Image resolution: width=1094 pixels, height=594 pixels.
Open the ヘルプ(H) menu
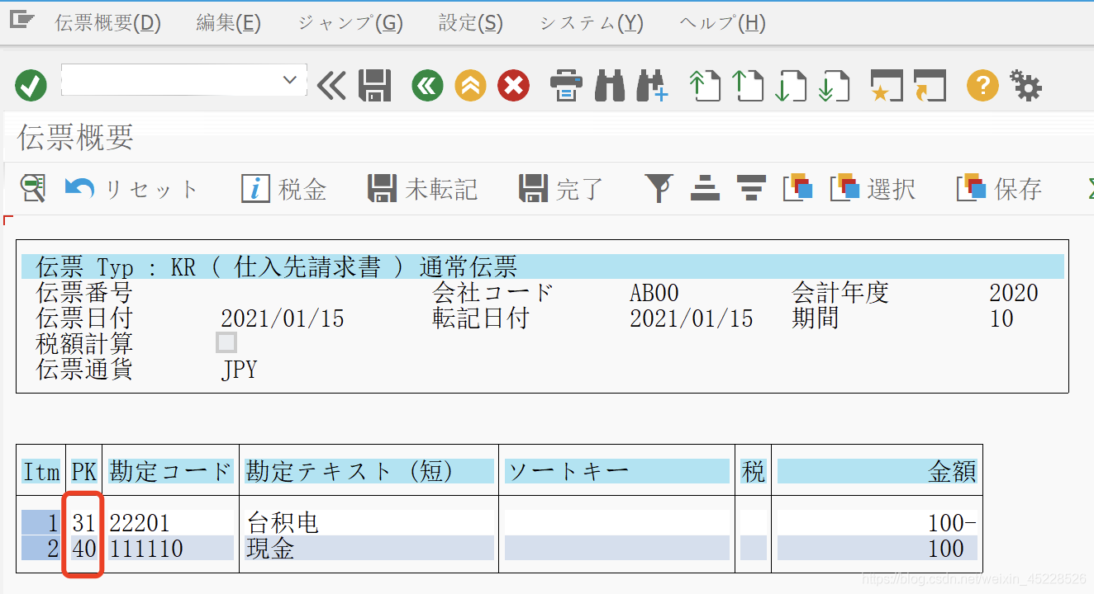pyautogui.click(x=722, y=23)
